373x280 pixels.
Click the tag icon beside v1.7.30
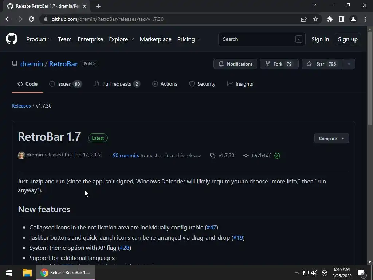pos(213,156)
